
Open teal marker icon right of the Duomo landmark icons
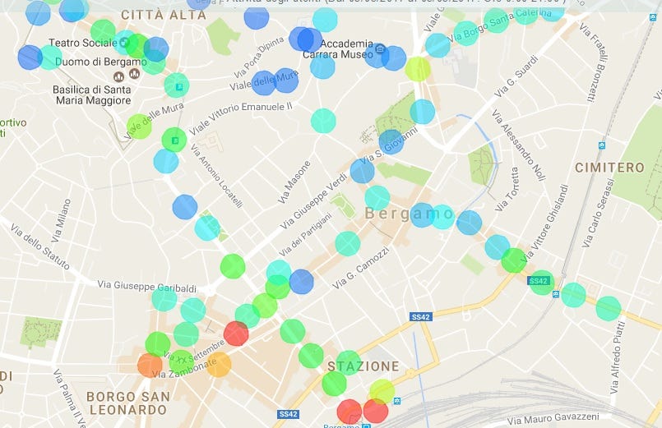[x=179, y=87]
